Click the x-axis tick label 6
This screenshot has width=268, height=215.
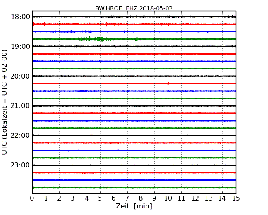[113, 198]
